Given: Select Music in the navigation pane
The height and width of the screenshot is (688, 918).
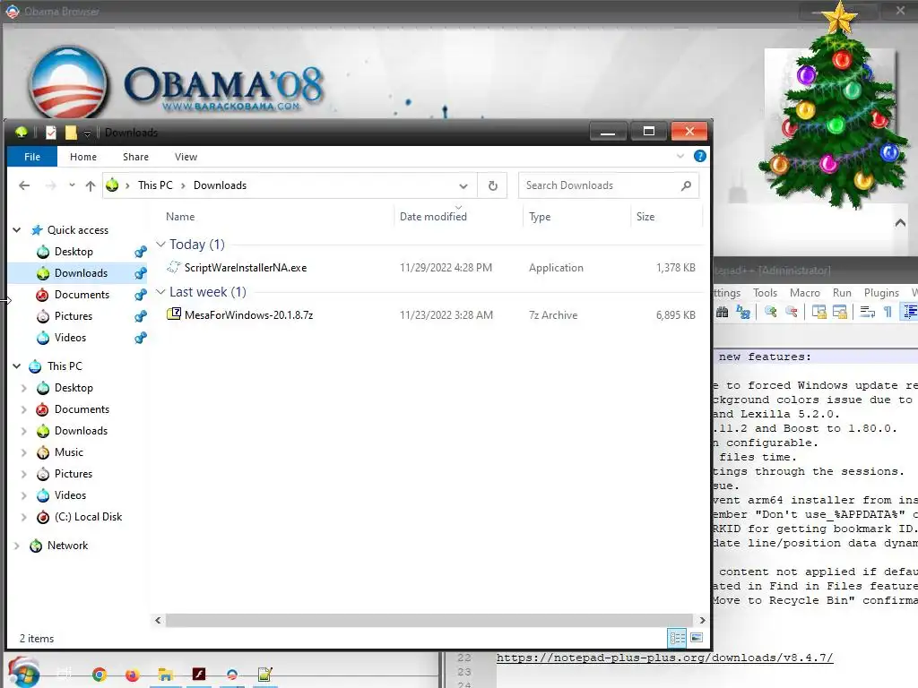Looking at the screenshot, I should coord(68,452).
